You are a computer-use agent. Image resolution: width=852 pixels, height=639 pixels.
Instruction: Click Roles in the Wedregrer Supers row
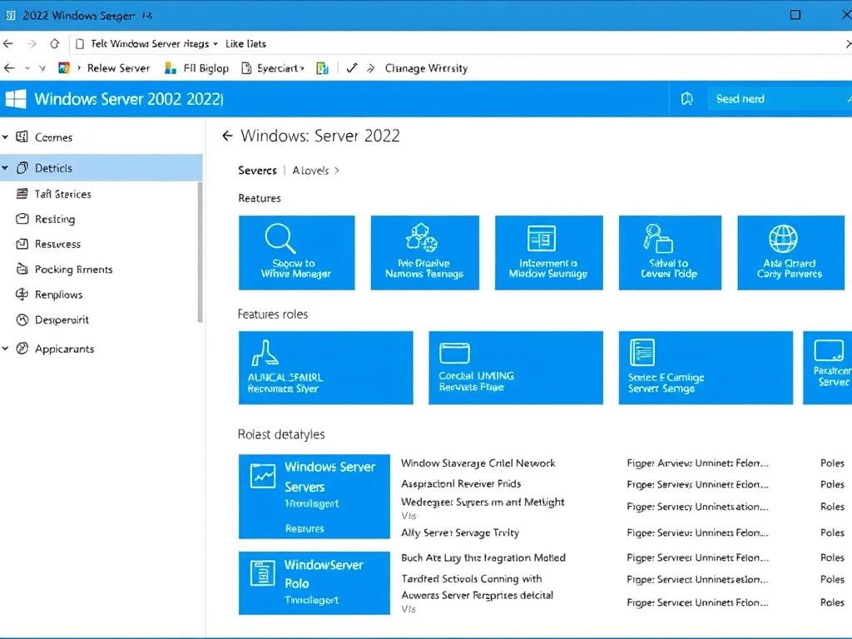(x=832, y=507)
